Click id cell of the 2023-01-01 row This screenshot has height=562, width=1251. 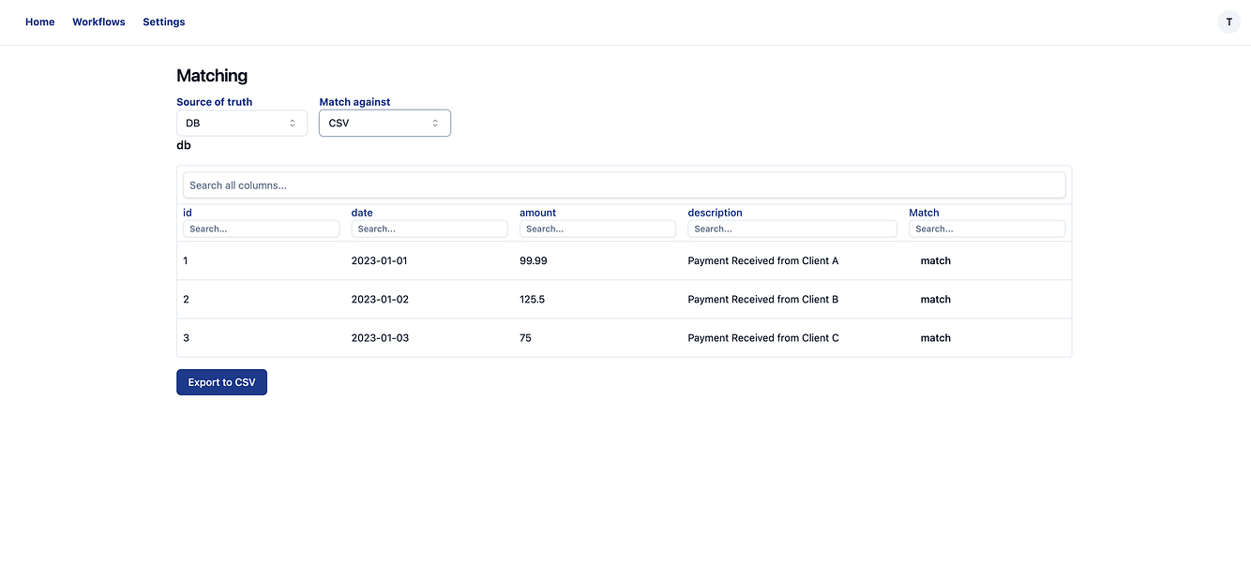pyautogui.click(x=186, y=260)
